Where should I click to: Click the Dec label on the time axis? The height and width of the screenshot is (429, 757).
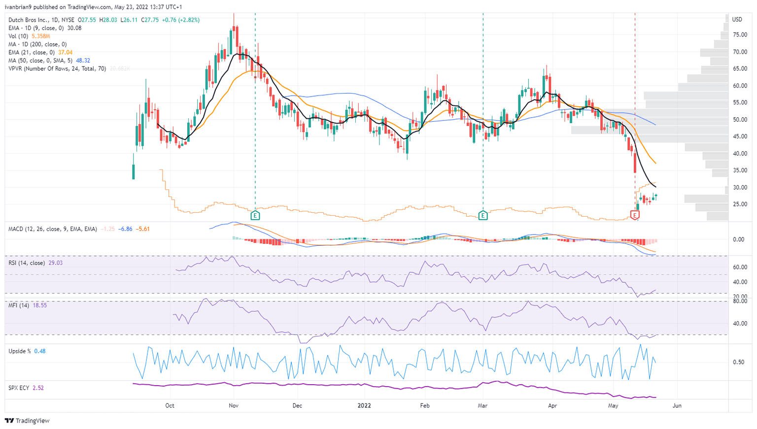pyautogui.click(x=297, y=406)
